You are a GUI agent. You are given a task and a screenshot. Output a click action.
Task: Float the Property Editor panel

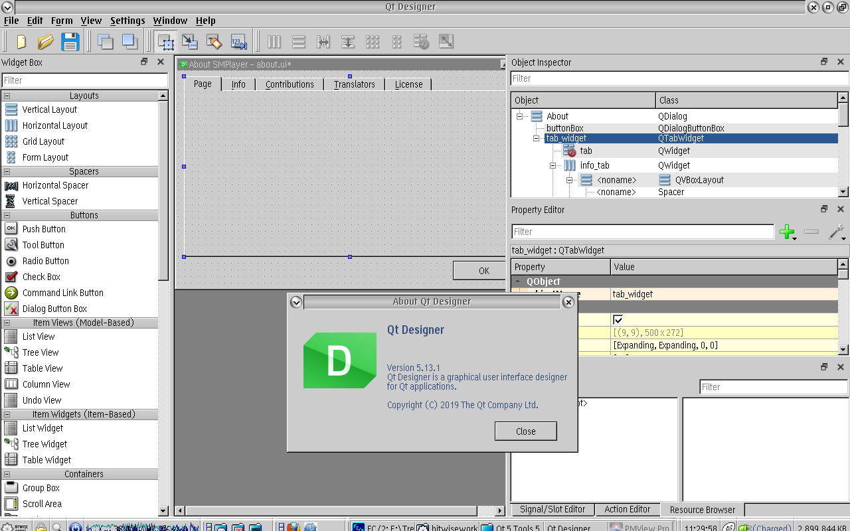coord(824,209)
